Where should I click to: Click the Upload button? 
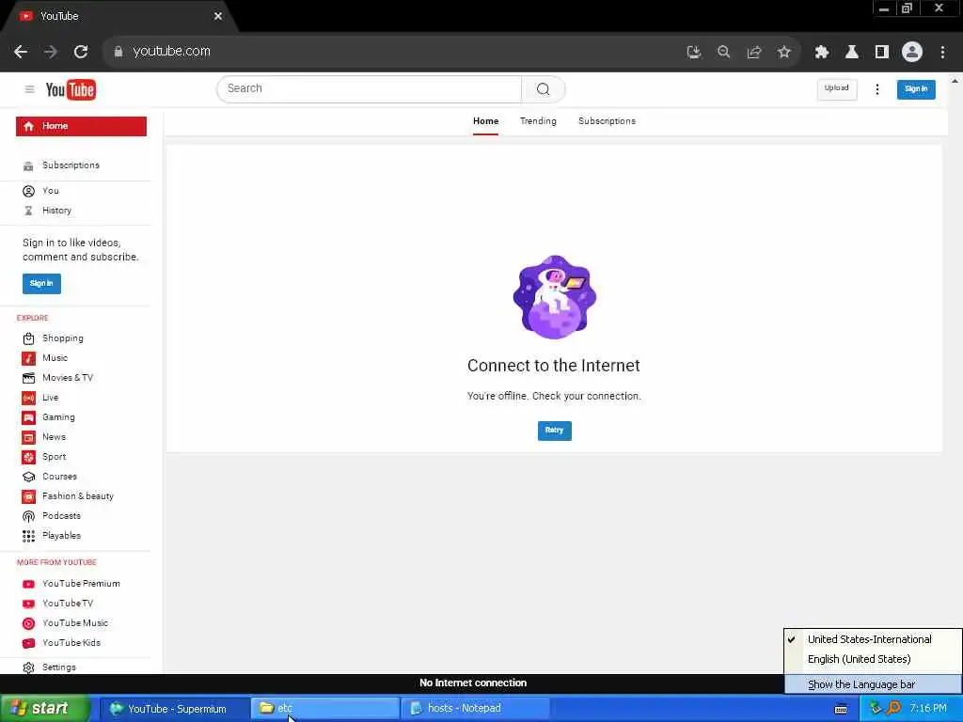[x=836, y=89]
